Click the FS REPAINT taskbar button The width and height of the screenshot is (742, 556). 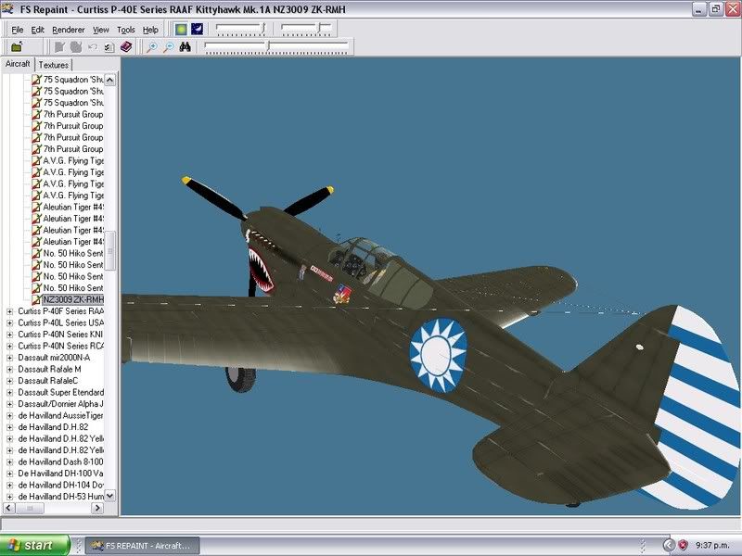[142, 545]
